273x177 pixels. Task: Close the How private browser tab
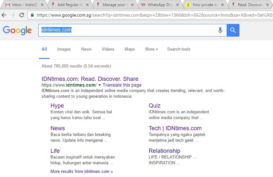223,5
